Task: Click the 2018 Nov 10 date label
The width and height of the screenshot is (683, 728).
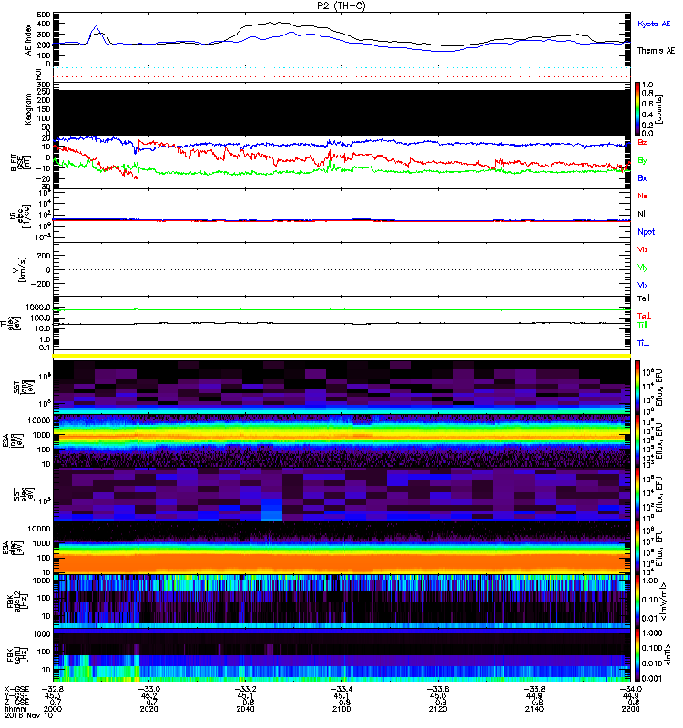Action: (x=28, y=715)
